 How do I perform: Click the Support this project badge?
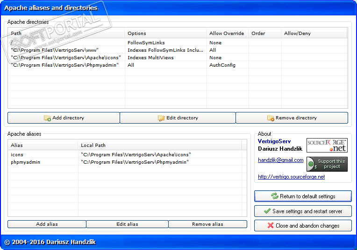coord(327,164)
